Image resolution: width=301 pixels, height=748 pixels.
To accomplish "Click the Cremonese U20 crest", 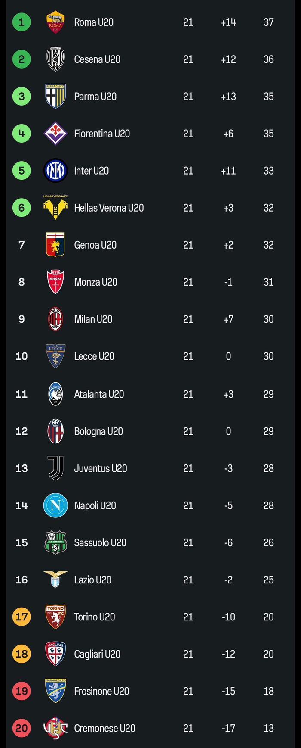I will (x=55, y=728).
